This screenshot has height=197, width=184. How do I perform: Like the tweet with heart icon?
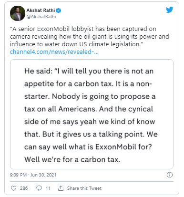[x=13, y=188]
